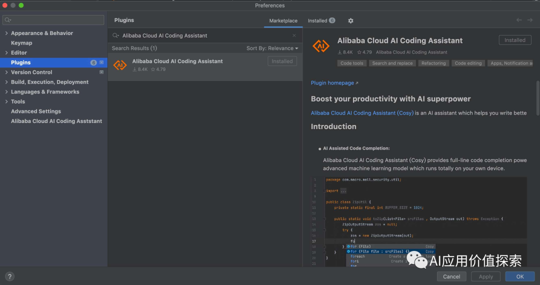Expand the Editor section
Image resolution: width=540 pixels, height=285 pixels.
click(x=6, y=52)
